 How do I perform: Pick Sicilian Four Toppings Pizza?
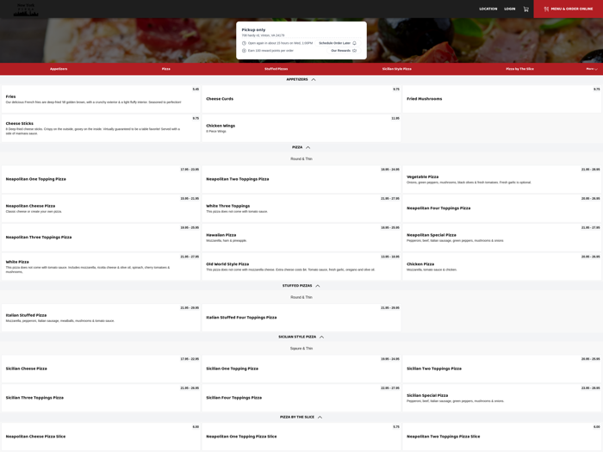301,398
